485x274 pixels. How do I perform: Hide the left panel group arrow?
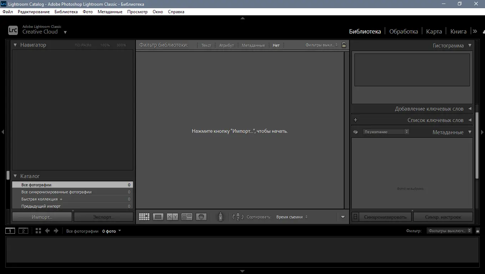coord(2,132)
